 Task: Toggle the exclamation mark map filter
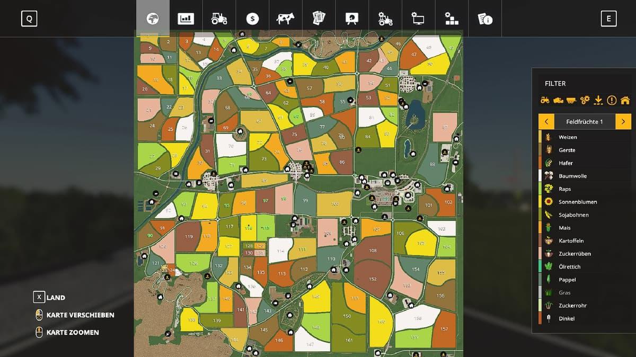click(x=612, y=100)
